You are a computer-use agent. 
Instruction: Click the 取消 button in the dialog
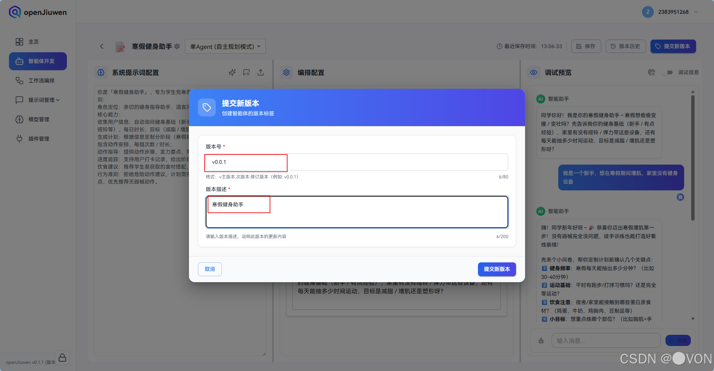(x=209, y=269)
